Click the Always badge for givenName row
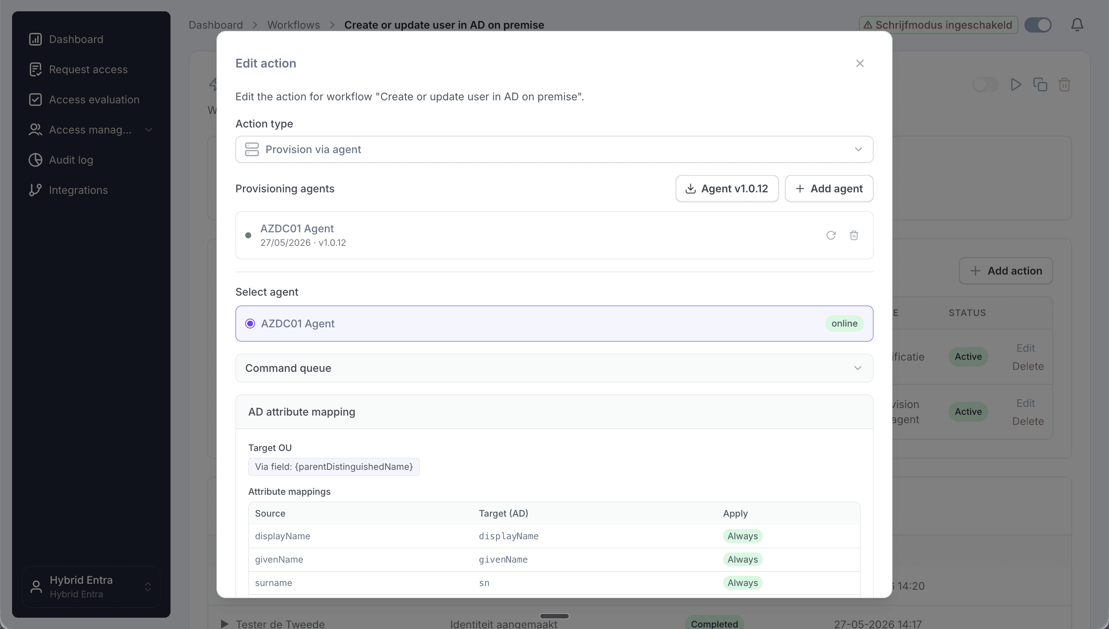This screenshot has height=629, width=1109. pyautogui.click(x=742, y=560)
